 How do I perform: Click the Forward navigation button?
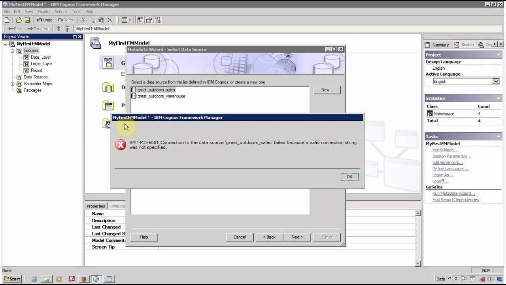pyautogui.click(x=38, y=29)
